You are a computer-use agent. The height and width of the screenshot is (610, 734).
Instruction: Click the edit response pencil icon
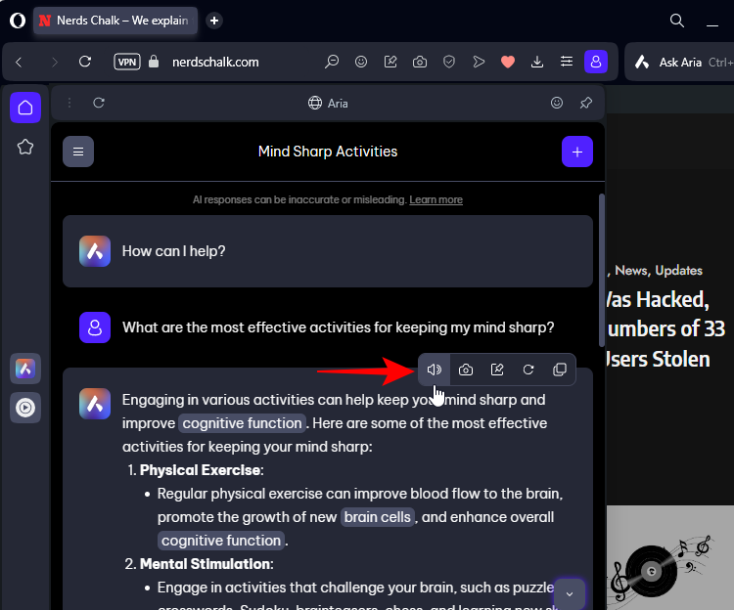point(497,370)
